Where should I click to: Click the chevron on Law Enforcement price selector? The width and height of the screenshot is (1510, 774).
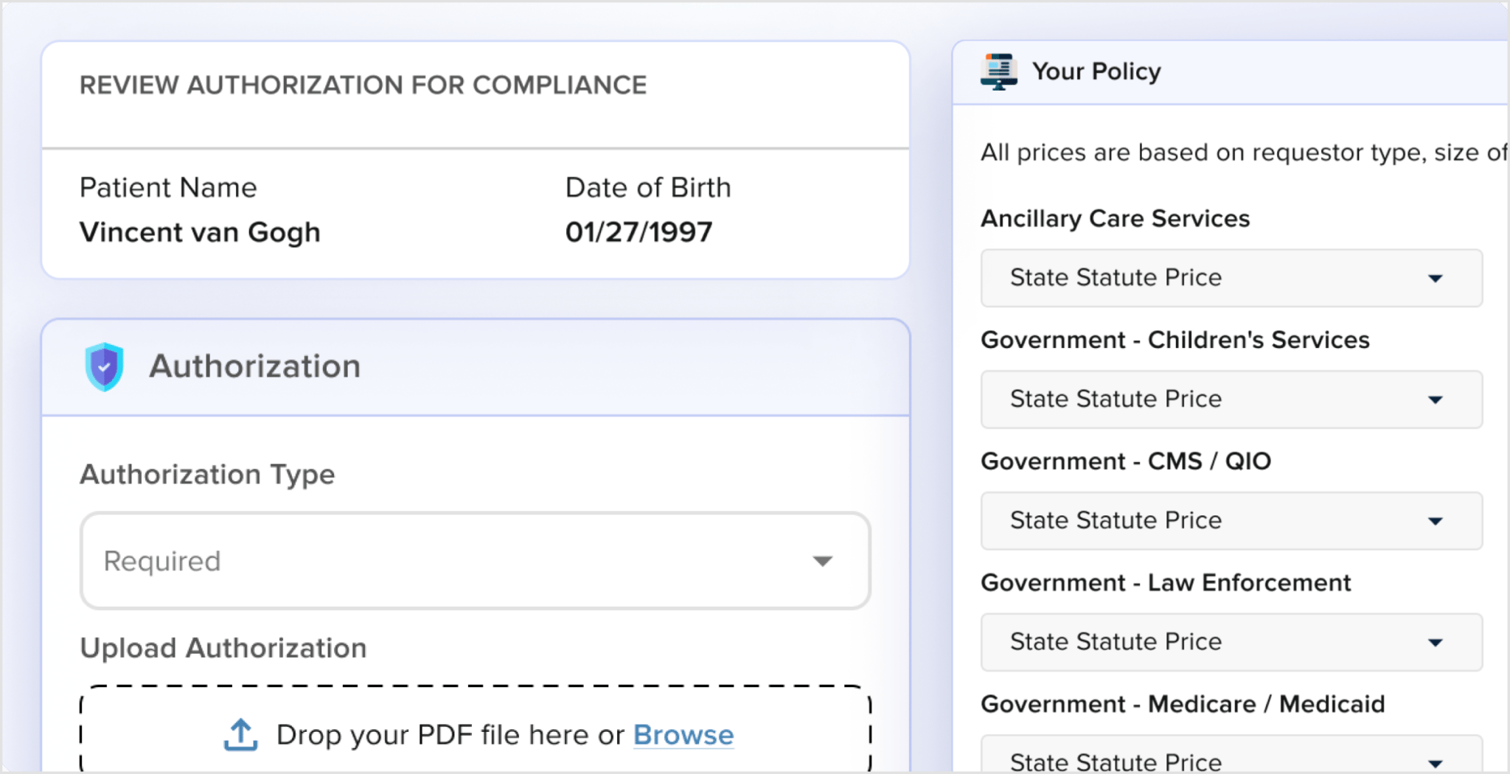[x=1436, y=642]
